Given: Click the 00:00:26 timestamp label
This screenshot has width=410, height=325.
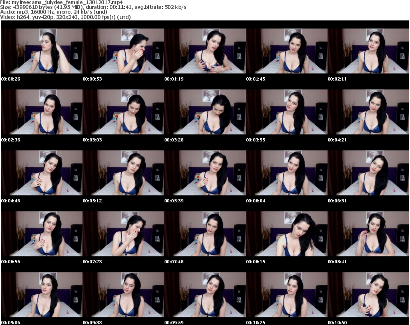Looking at the screenshot, I should pos(11,79).
